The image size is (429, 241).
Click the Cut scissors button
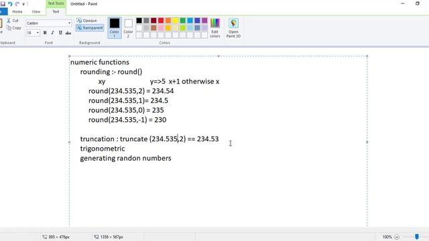[13, 21]
